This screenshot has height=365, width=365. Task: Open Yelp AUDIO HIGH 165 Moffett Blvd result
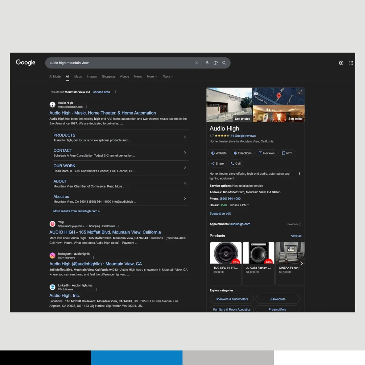105,232
